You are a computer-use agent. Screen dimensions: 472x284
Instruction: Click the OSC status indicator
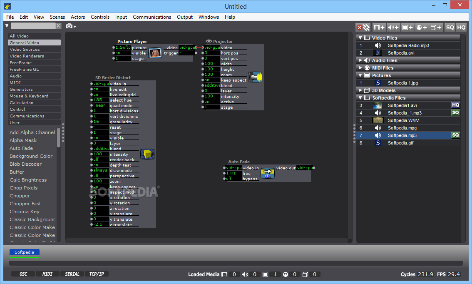(x=23, y=274)
